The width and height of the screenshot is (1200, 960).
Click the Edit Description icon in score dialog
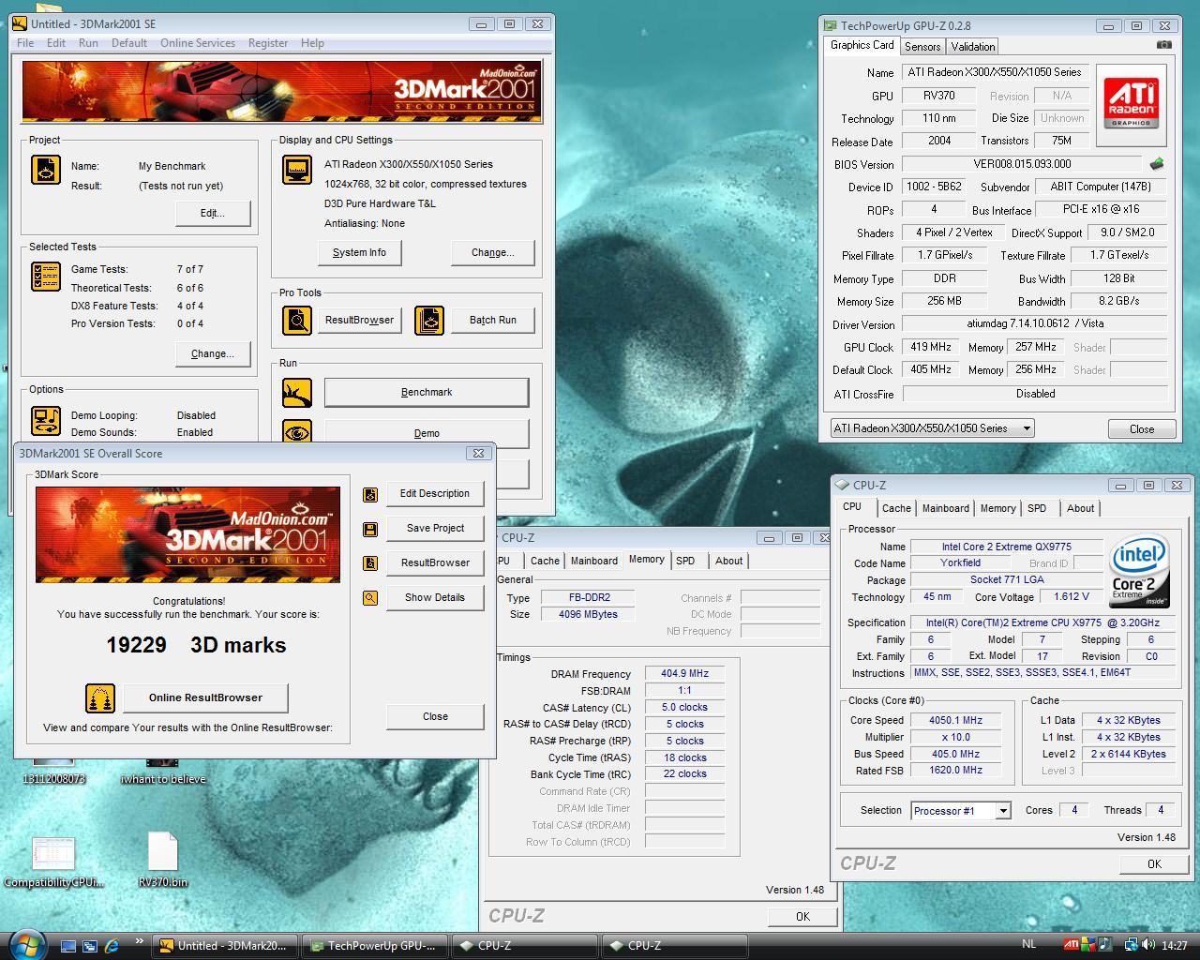pyautogui.click(x=370, y=494)
